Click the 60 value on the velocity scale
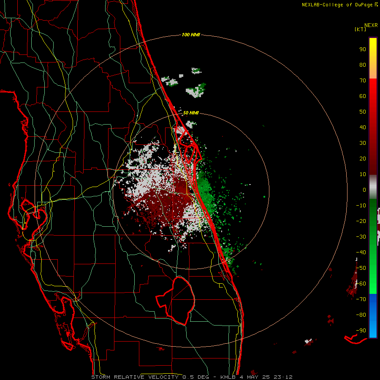Screen dimensions: 380x380 pyautogui.click(x=363, y=96)
